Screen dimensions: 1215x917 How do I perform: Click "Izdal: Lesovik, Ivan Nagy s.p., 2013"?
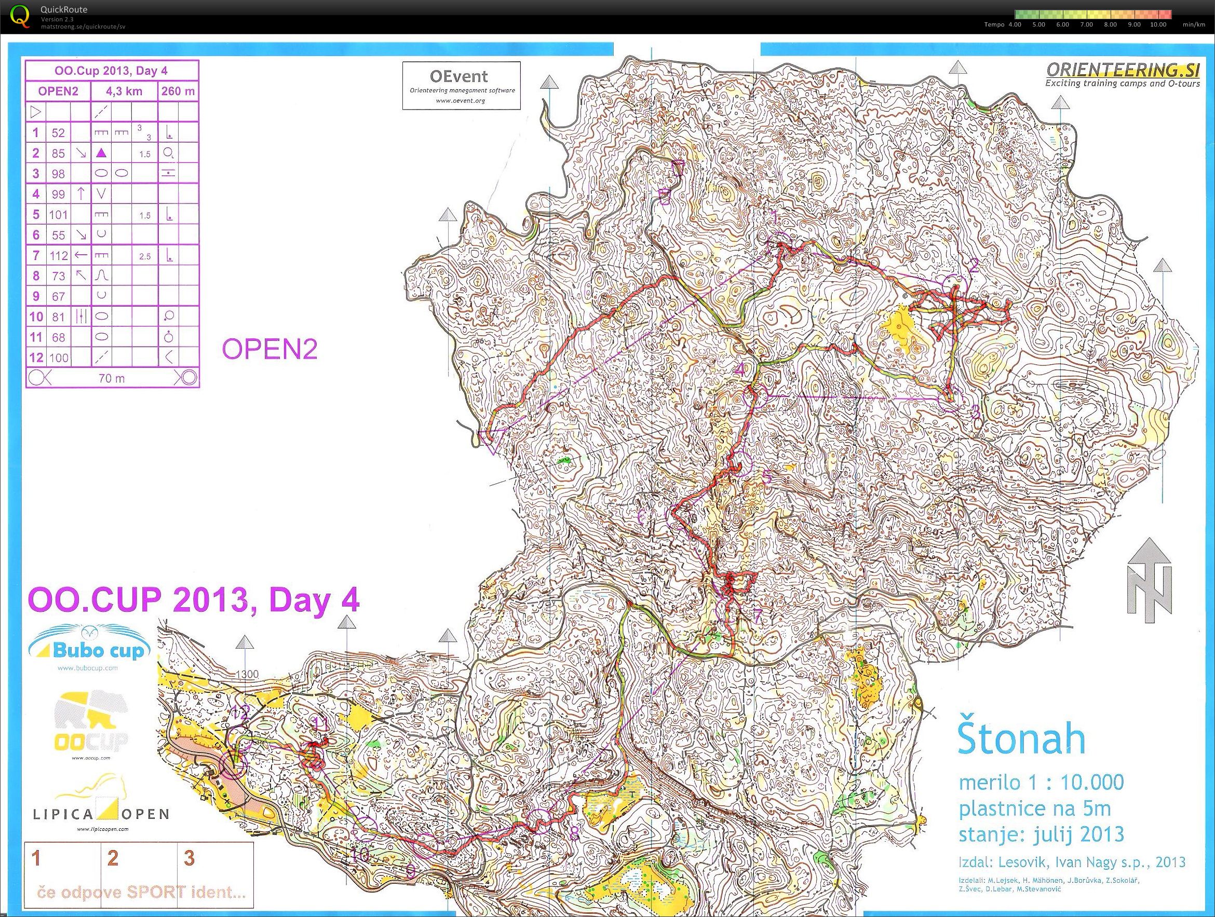click(1072, 863)
